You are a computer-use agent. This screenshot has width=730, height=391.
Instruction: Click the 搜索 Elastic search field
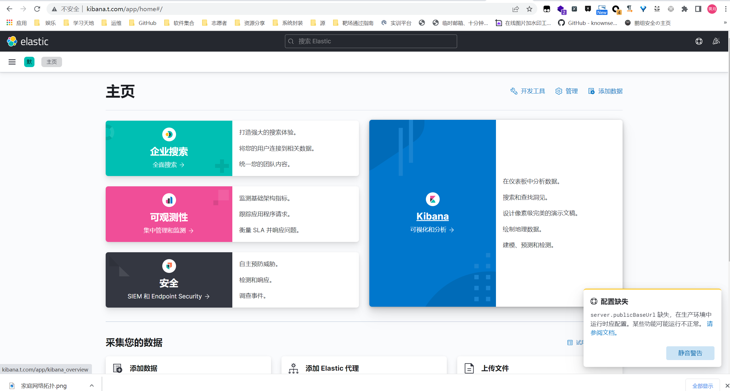pyautogui.click(x=370, y=41)
